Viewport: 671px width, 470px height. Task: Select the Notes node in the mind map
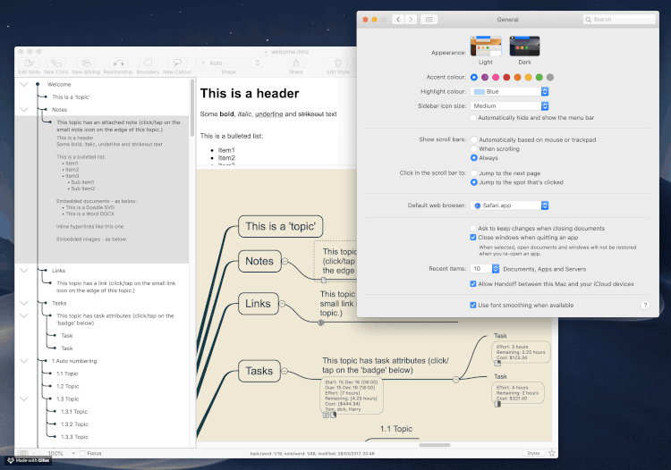(x=259, y=261)
